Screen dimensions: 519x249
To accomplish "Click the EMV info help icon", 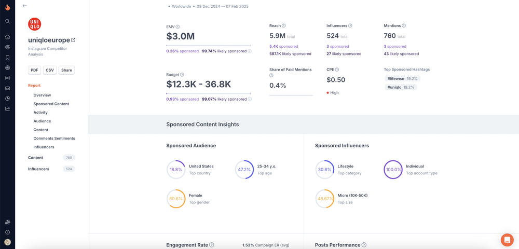I will [x=177, y=27].
